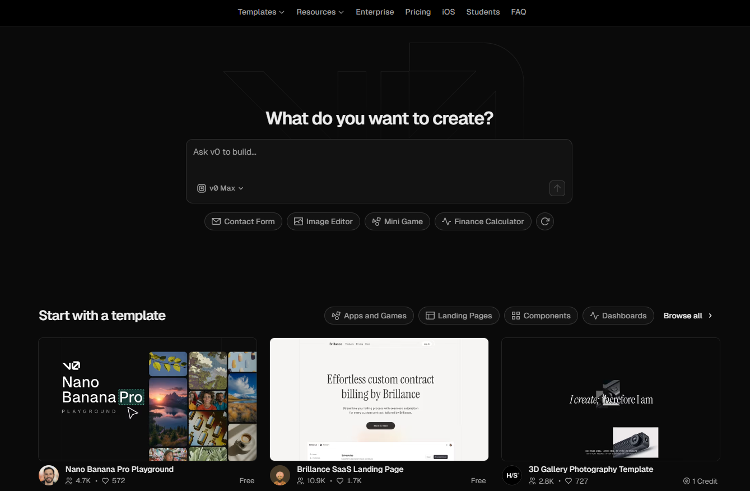Go to the Enterprise navigation item

[375, 12]
